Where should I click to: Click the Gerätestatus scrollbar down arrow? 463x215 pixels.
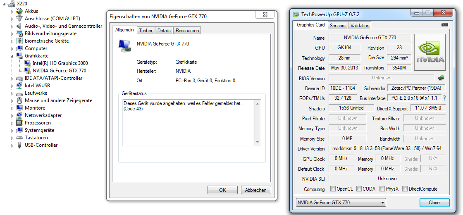257,142
